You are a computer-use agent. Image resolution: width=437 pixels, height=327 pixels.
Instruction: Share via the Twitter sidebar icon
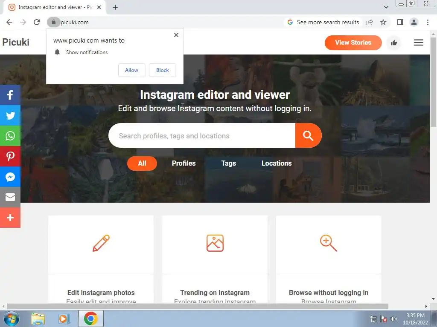10,115
